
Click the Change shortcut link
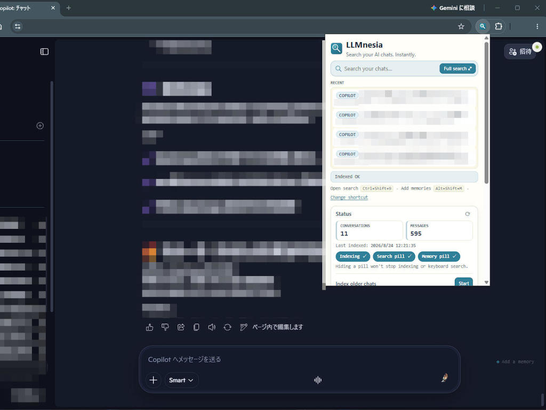[349, 198]
